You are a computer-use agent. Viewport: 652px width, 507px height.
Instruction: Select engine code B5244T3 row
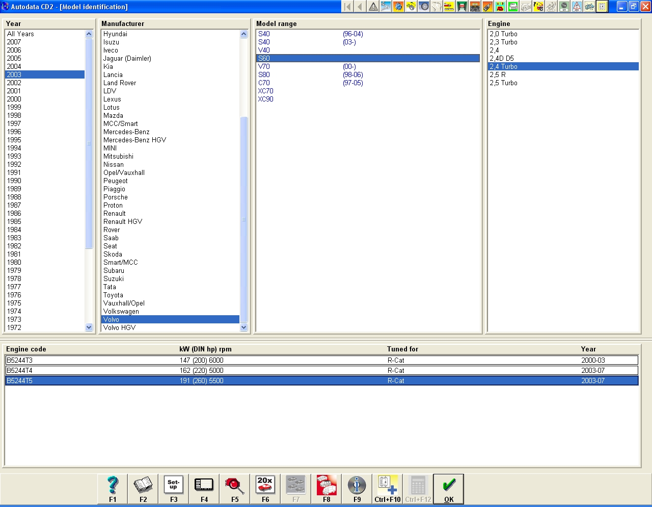click(x=321, y=360)
